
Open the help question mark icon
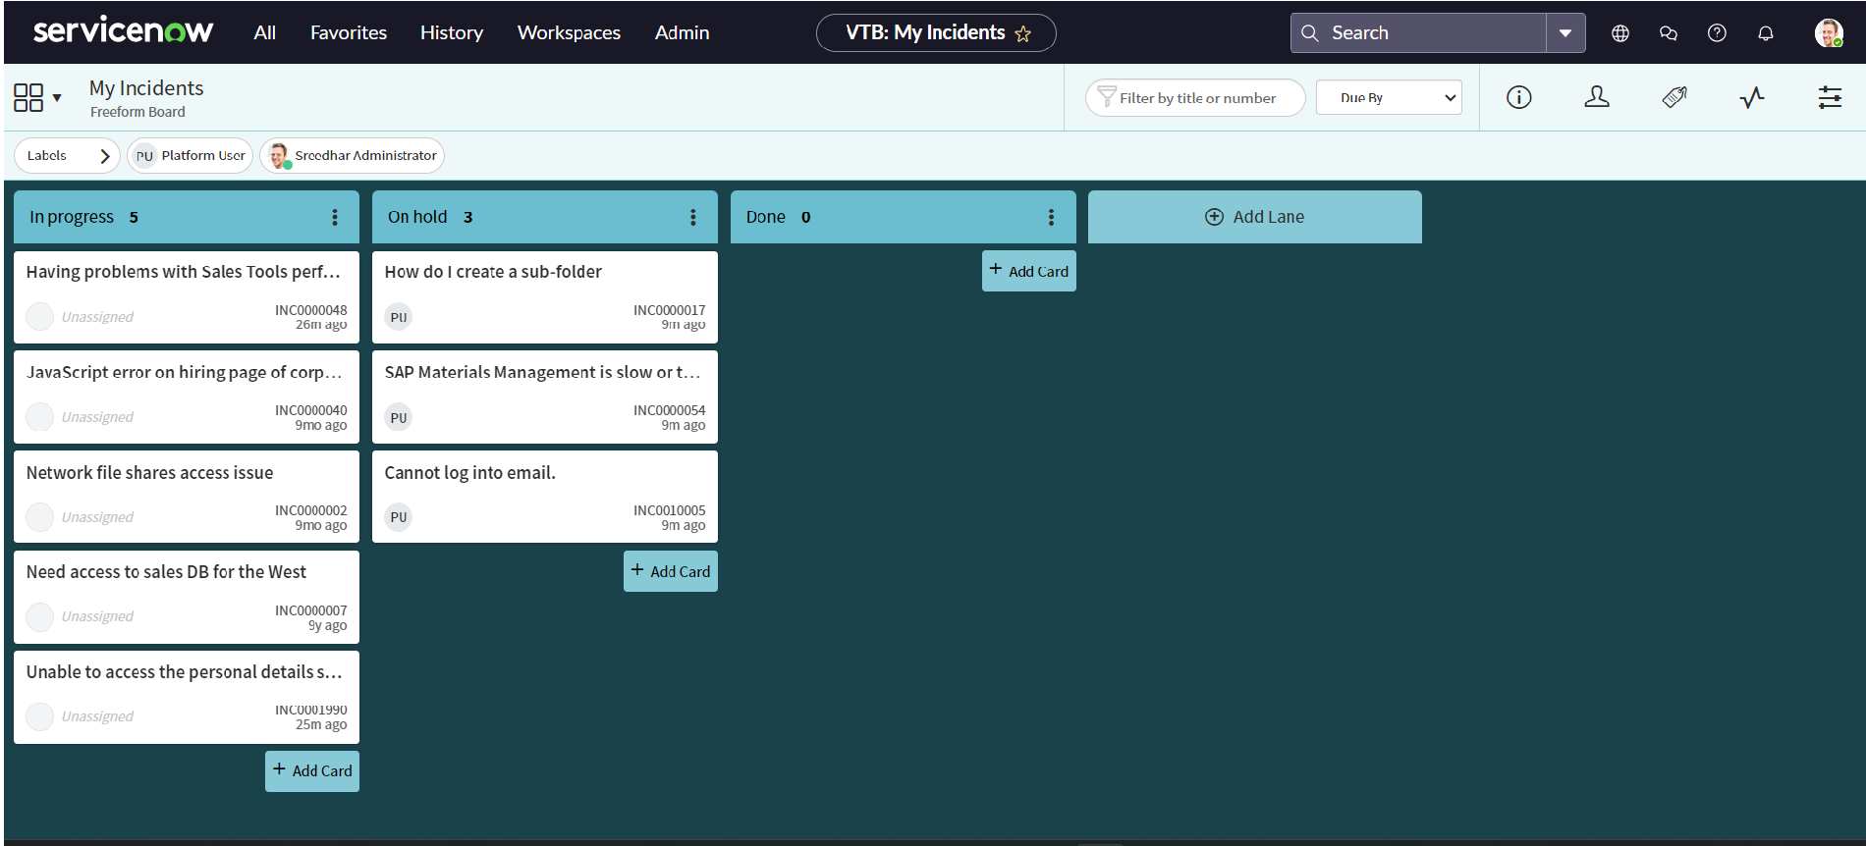(1717, 33)
